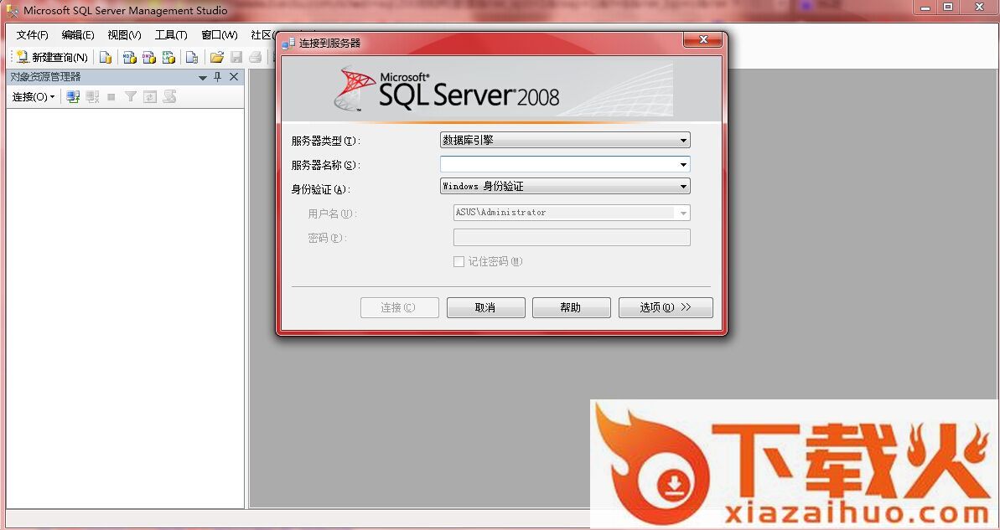Viewport: 1000px width, 530px height.
Task: Click the Database Engine Query icon
Action: (106, 58)
